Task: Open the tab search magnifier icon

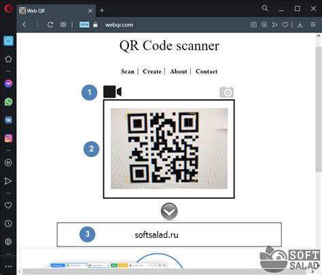Action: tap(265, 8)
